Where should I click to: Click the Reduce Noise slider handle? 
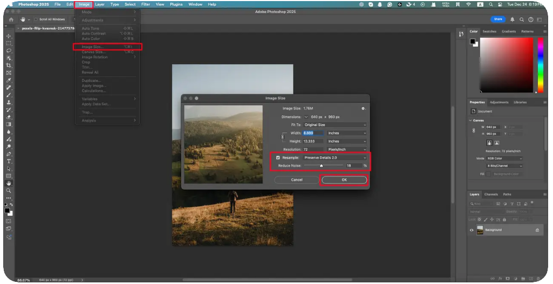tap(322, 165)
